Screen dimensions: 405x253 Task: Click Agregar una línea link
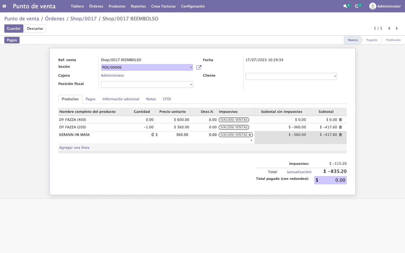pos(74,148)
